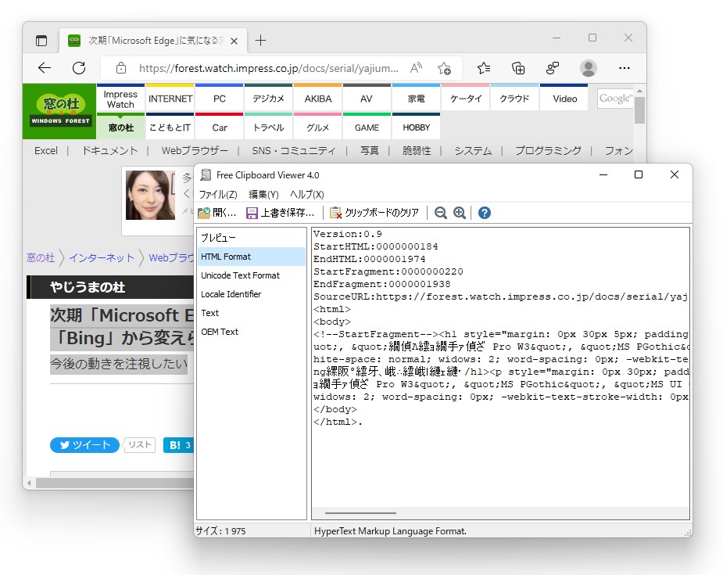Select HTML Format in the format list
This screenshot has width=723, height=575.
(x=252, y=257)
